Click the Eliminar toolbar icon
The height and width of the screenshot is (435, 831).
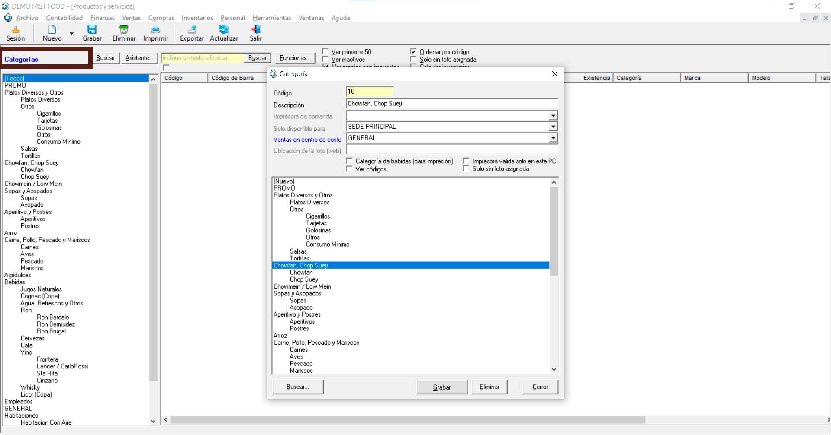coord(124,30)
